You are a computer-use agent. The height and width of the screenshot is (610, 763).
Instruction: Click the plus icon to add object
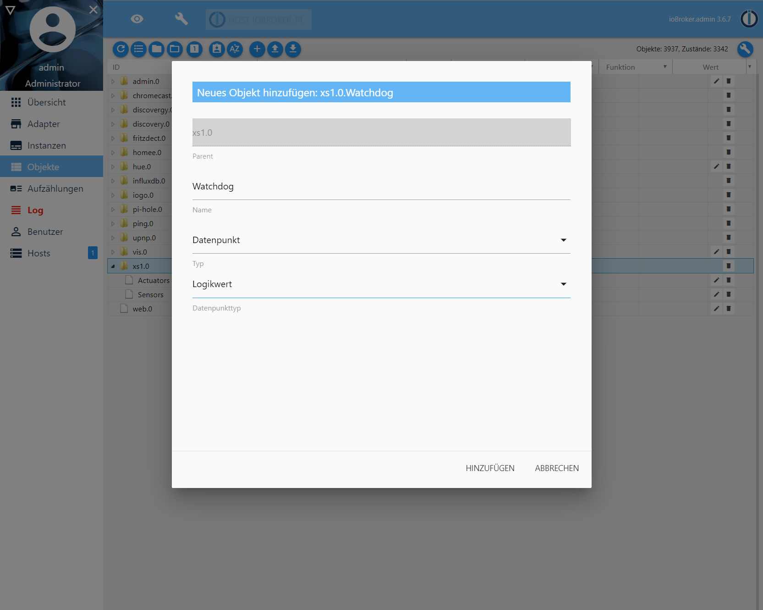click(257, 49)
